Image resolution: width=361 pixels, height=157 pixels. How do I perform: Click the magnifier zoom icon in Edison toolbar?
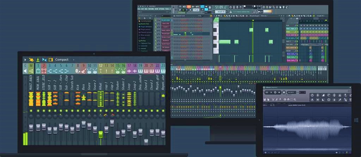point(295,100)
